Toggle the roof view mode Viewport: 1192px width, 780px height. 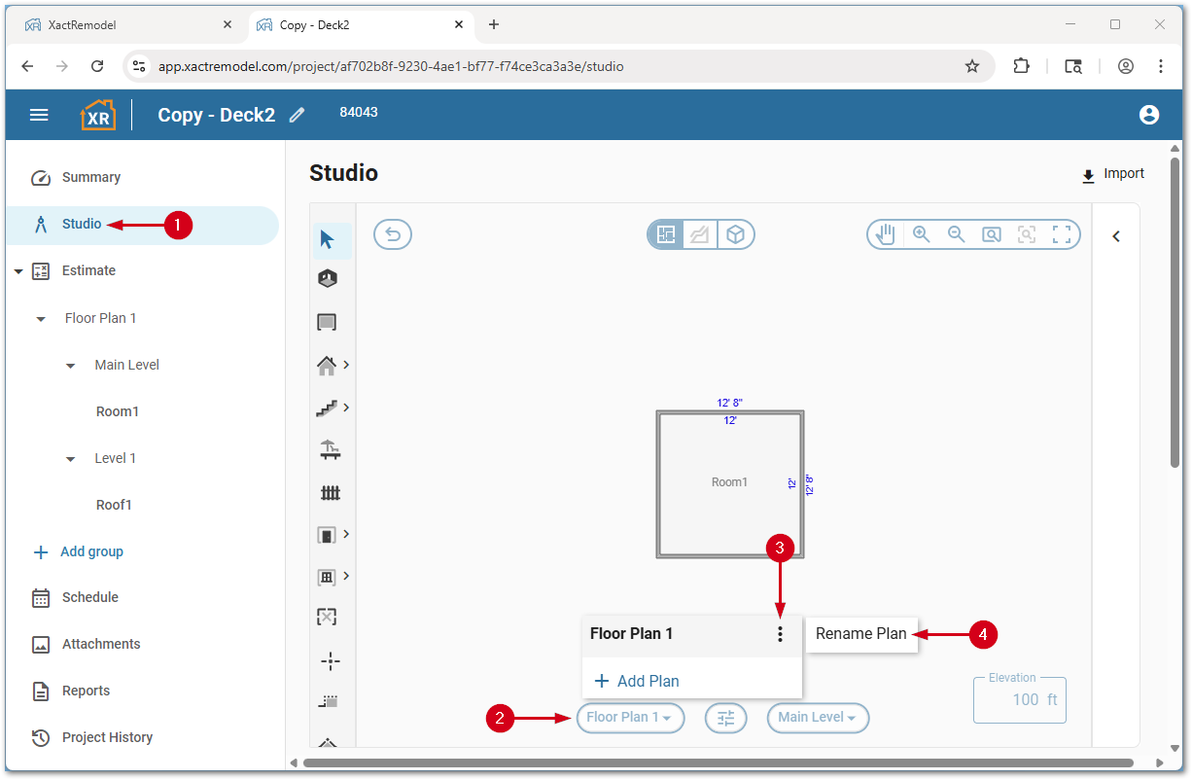[x=700, y=234]
